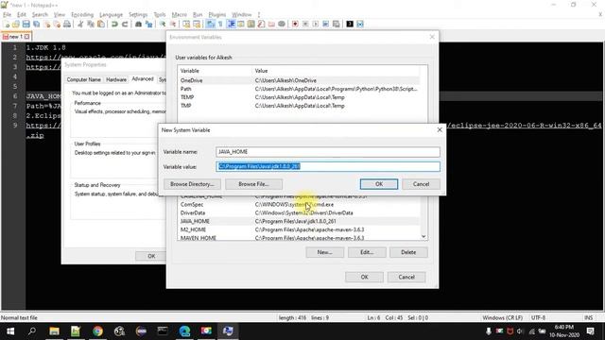Viewport: 605px width, 340px height.
Task: Click Edit... button under system variables
Action: coord(367,252)
